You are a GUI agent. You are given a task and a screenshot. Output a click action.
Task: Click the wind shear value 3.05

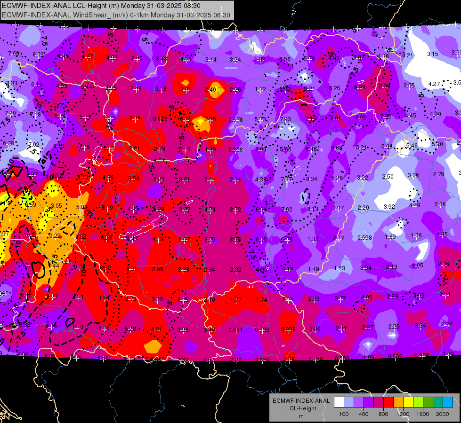56,206
